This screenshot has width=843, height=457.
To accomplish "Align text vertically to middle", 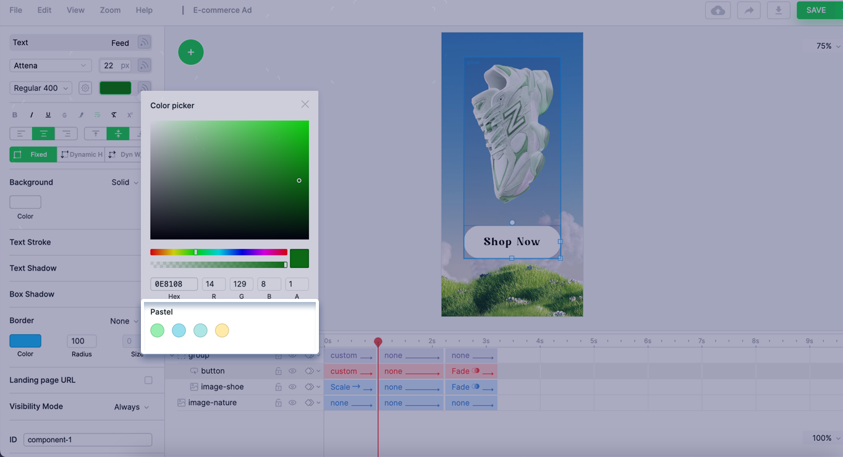I will pyautogui.click(x=117, y=133).
